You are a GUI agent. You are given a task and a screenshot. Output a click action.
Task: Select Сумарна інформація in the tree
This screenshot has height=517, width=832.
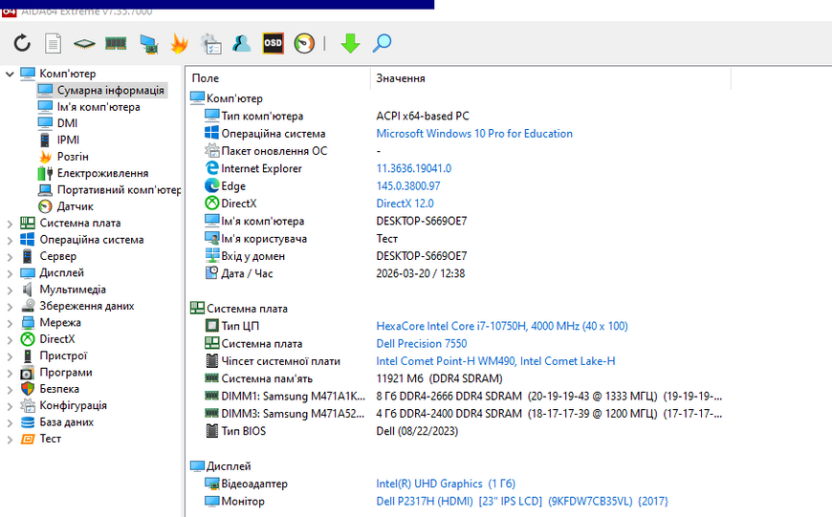[x=110, y=90]
